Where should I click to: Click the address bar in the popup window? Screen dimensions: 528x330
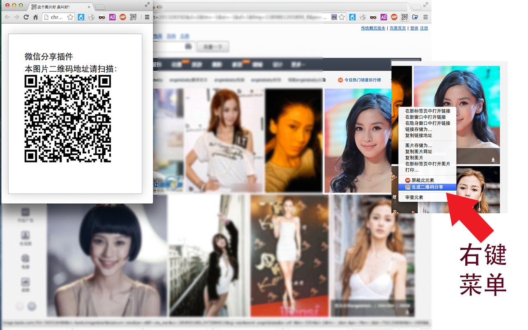pos(59,17)
